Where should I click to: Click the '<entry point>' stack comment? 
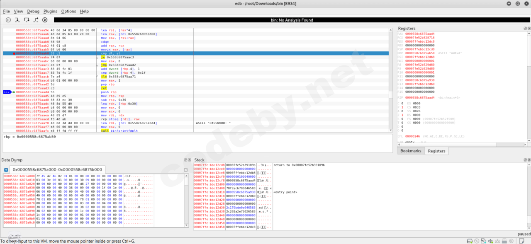point(286,192)
